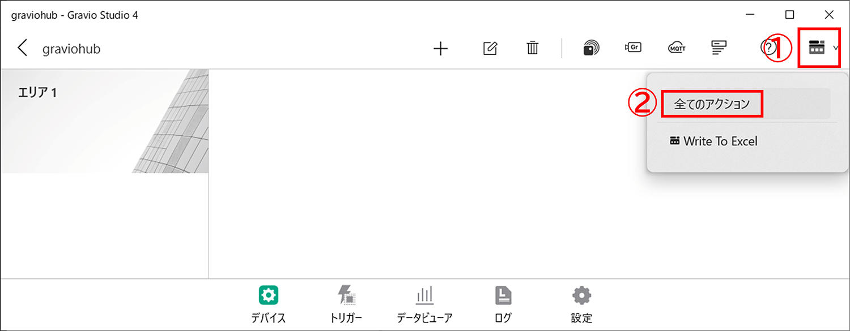Switch to the デバイス tab
The height and width of the screenshot is (331, 850).
pos(268,304)
